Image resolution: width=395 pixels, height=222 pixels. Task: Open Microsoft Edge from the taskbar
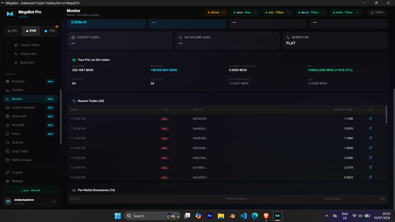255,216
